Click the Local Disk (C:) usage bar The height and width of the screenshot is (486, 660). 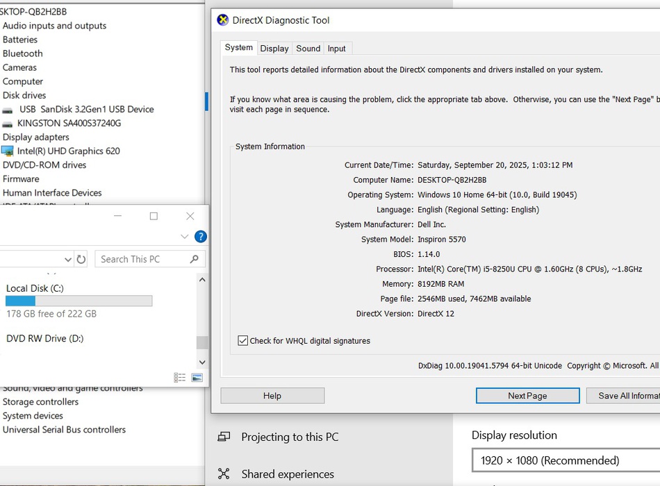click(79, 301)
